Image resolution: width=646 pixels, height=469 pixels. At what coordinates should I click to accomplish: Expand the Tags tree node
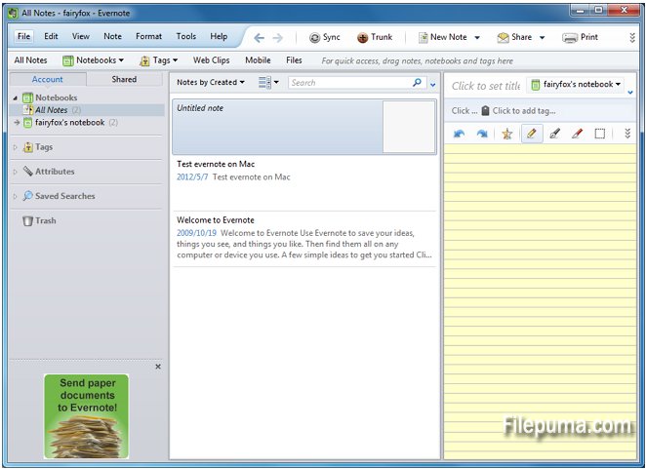tap(16, 147)
